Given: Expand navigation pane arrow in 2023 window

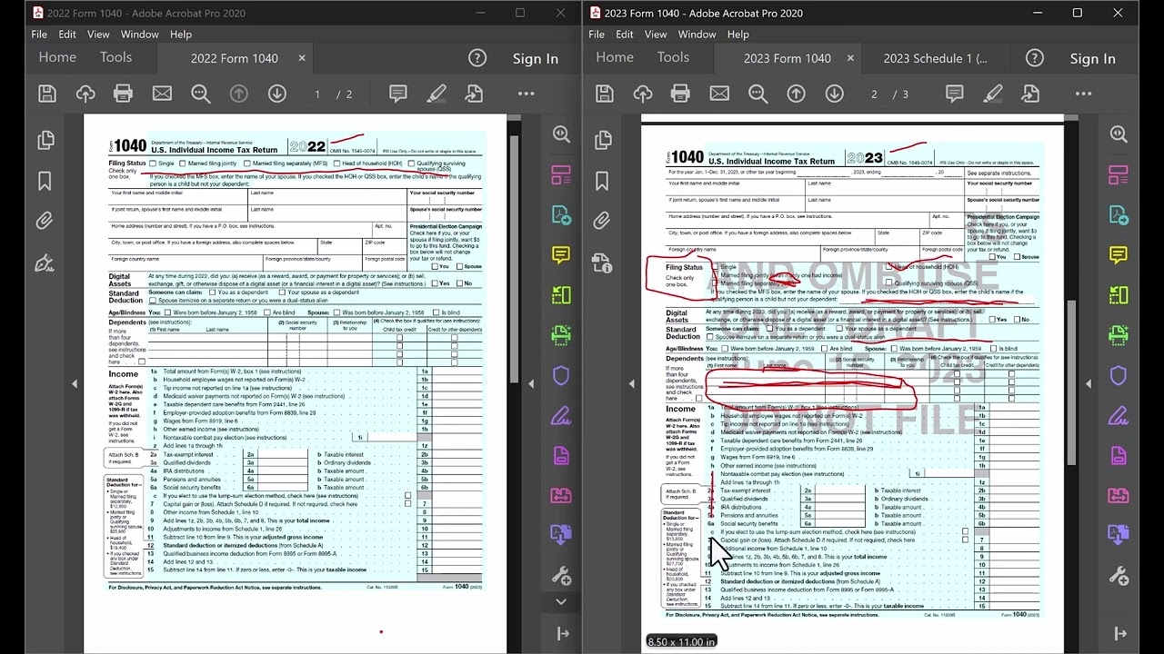Looking at the screenshot, I should tap(631, 383).
